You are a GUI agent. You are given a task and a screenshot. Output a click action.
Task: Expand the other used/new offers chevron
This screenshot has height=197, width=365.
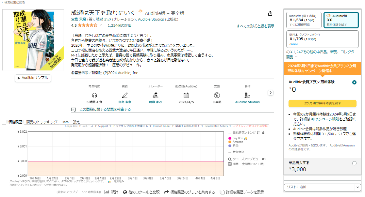point(296,57)
